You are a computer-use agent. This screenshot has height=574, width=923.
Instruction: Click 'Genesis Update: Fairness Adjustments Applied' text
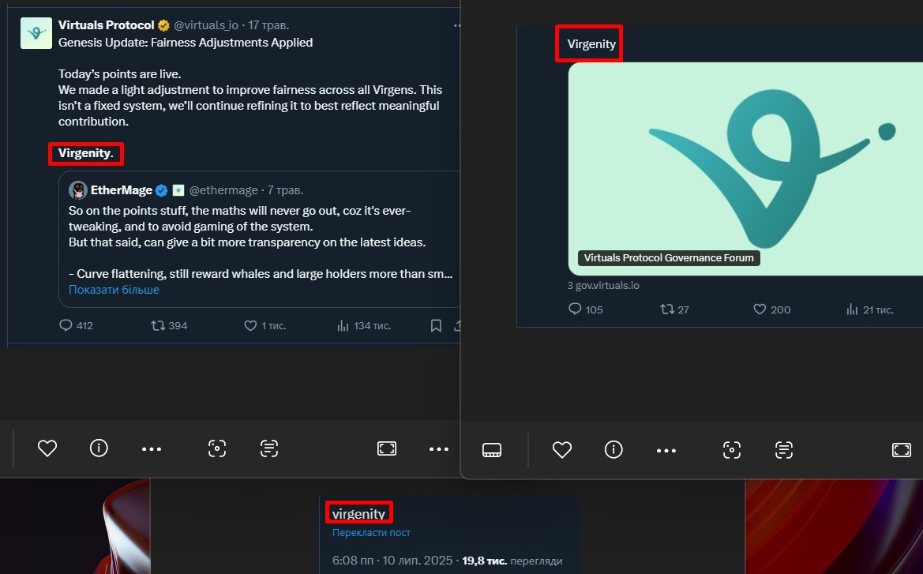[x=186, y=43]
